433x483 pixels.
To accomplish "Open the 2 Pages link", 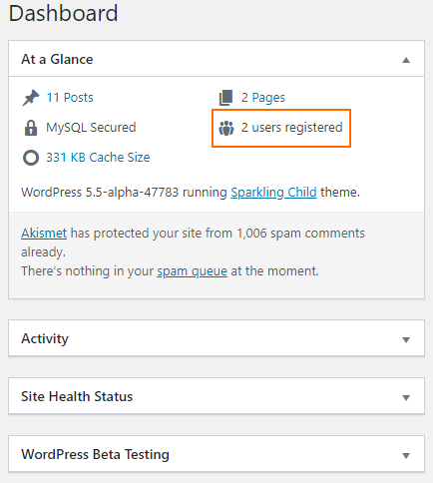I will coord(263,98).
